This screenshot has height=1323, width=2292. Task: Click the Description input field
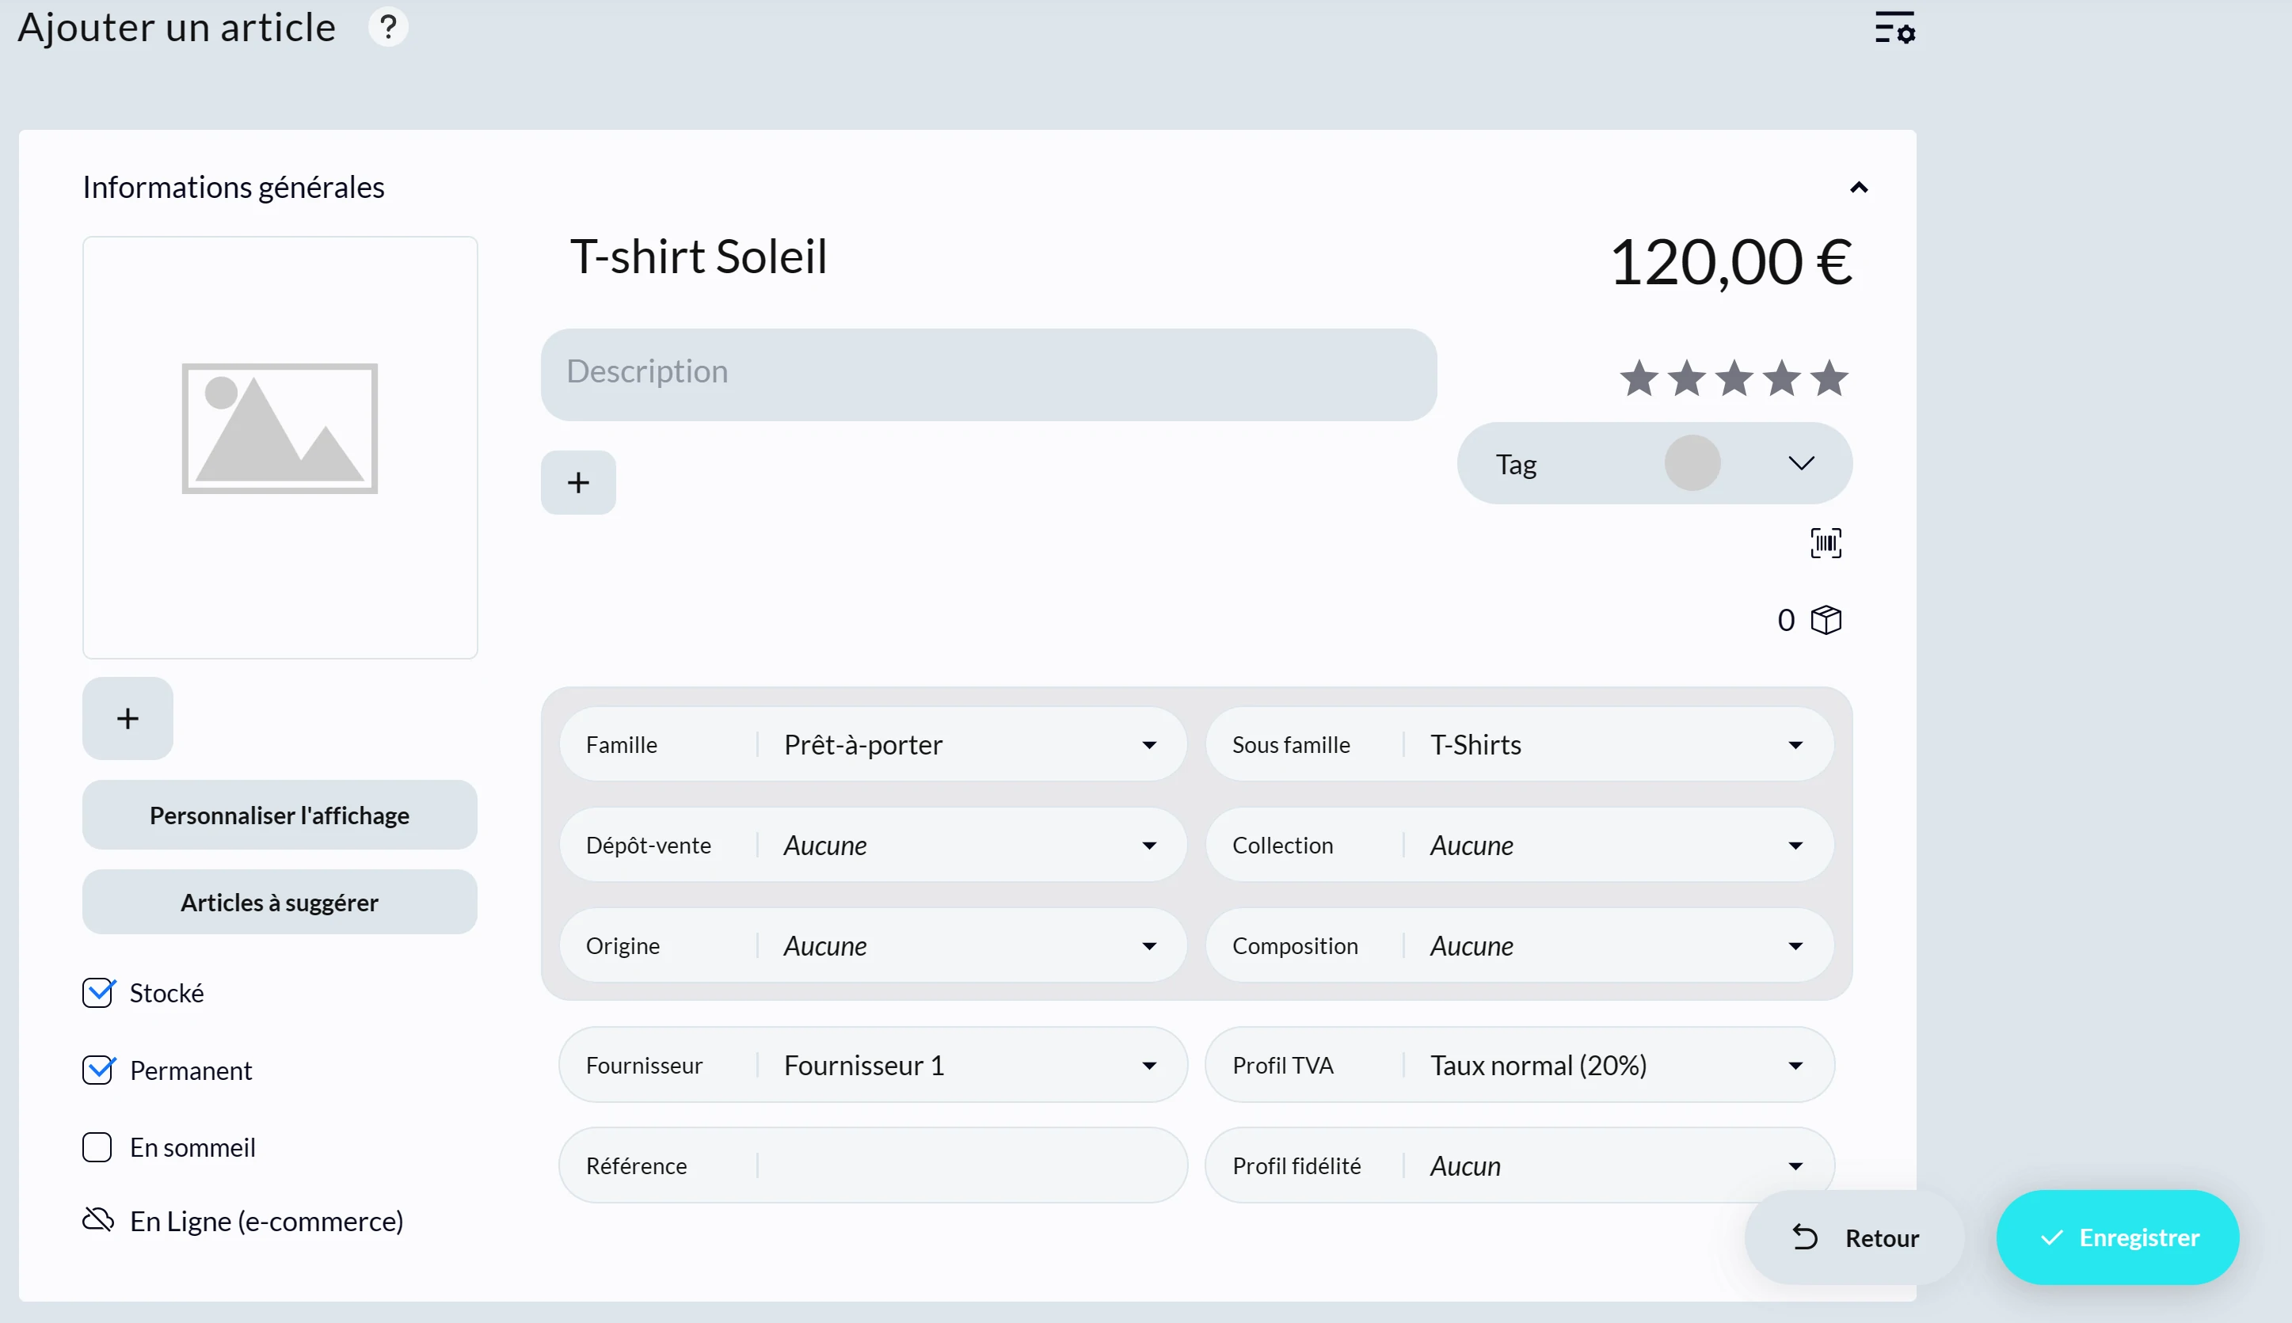pyautogui.click(x=988, y=374)
